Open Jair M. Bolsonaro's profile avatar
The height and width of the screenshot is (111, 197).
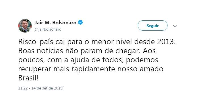pyautogui.click(x=25, y=26)
